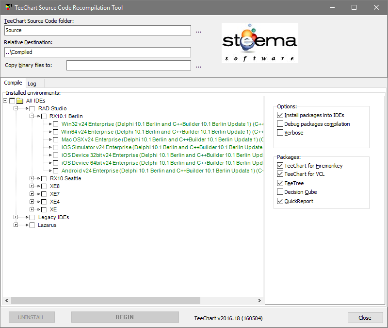The height and width of the screenshot is (328, 388).
Task: Check the XE7 checkbox
Action: 44,194
